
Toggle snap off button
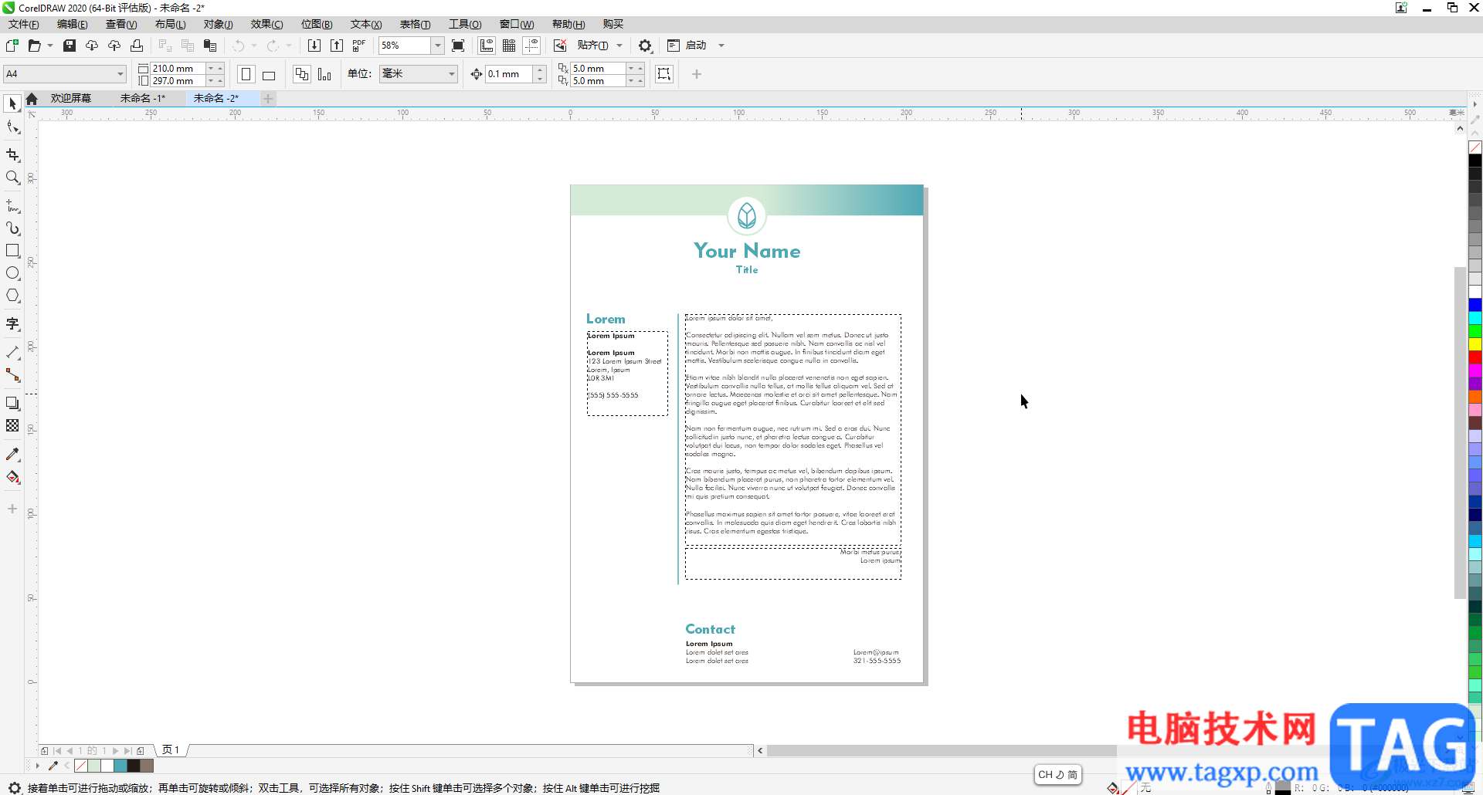click(560, 46)
